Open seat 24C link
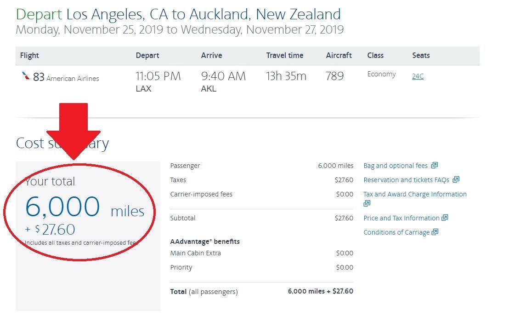 (418, 76)
